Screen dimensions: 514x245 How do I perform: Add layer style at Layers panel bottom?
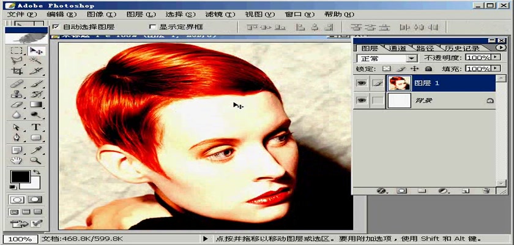click(381, 190)
